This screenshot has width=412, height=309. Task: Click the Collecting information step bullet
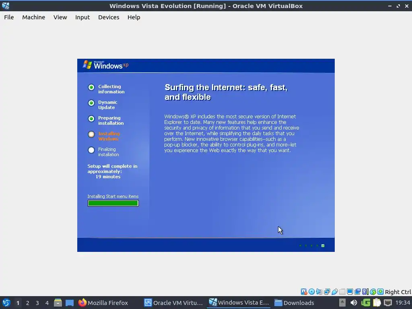(91, 87)
